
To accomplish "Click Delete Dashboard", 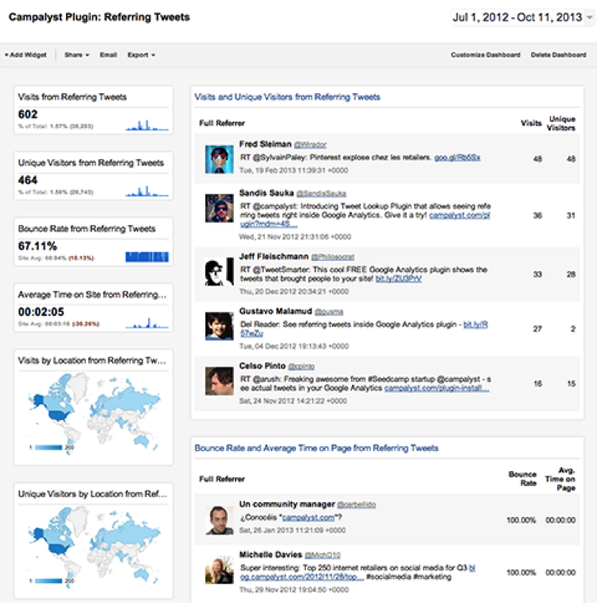I will [558, 55].
